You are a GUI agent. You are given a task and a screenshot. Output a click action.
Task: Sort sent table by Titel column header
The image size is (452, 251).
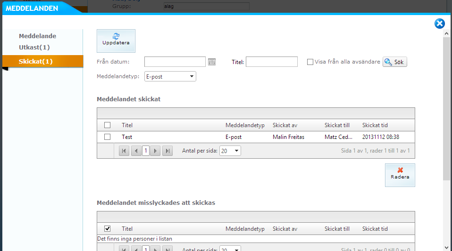127,125
